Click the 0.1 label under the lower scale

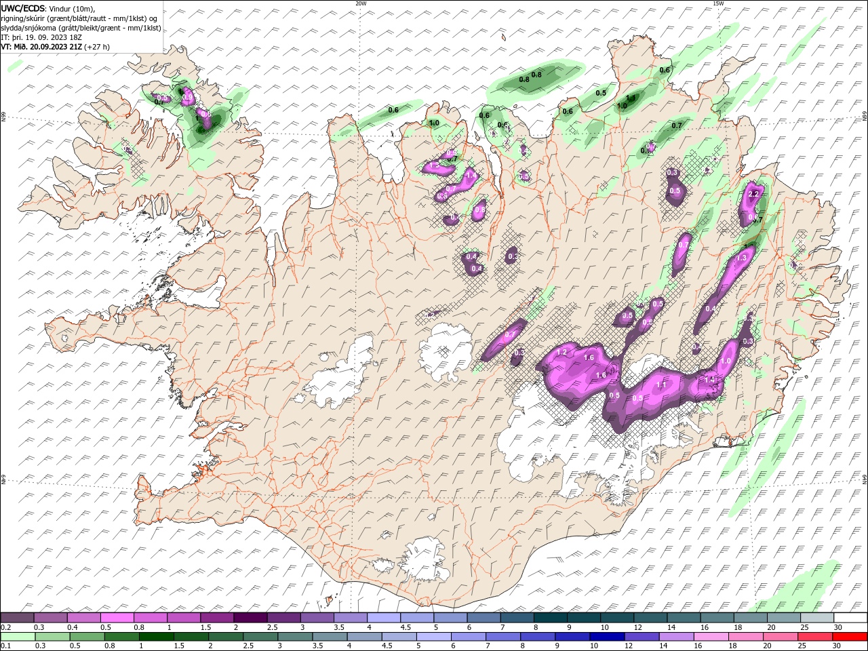click(x=5, y=646)
